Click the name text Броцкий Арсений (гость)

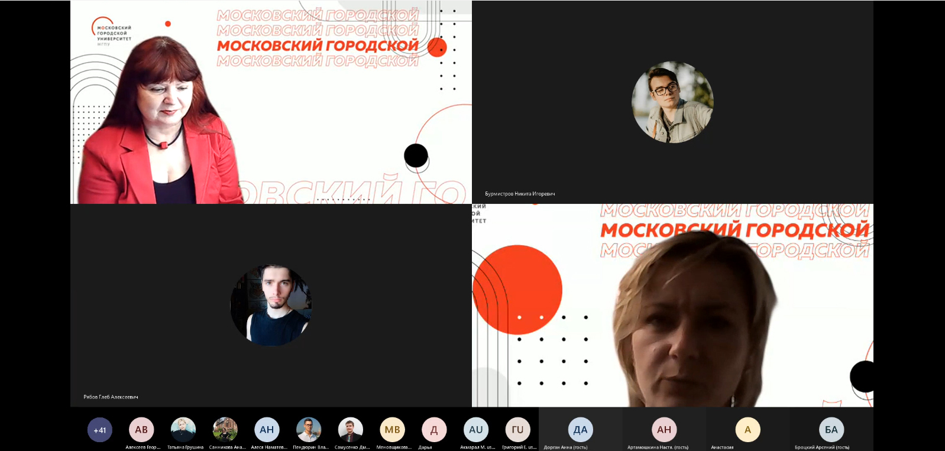pyautogui.click(x=822, y=447)
